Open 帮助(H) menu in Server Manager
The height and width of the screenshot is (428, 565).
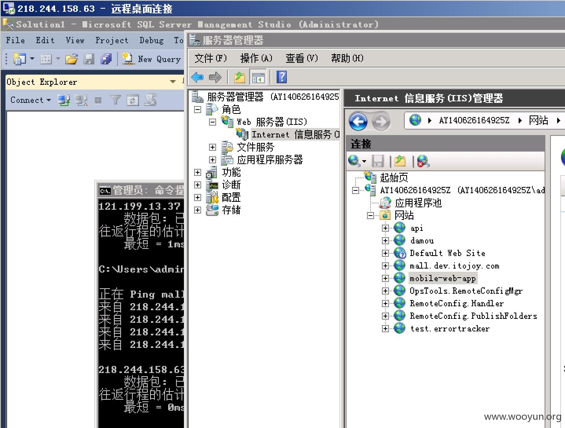point(347,58)
